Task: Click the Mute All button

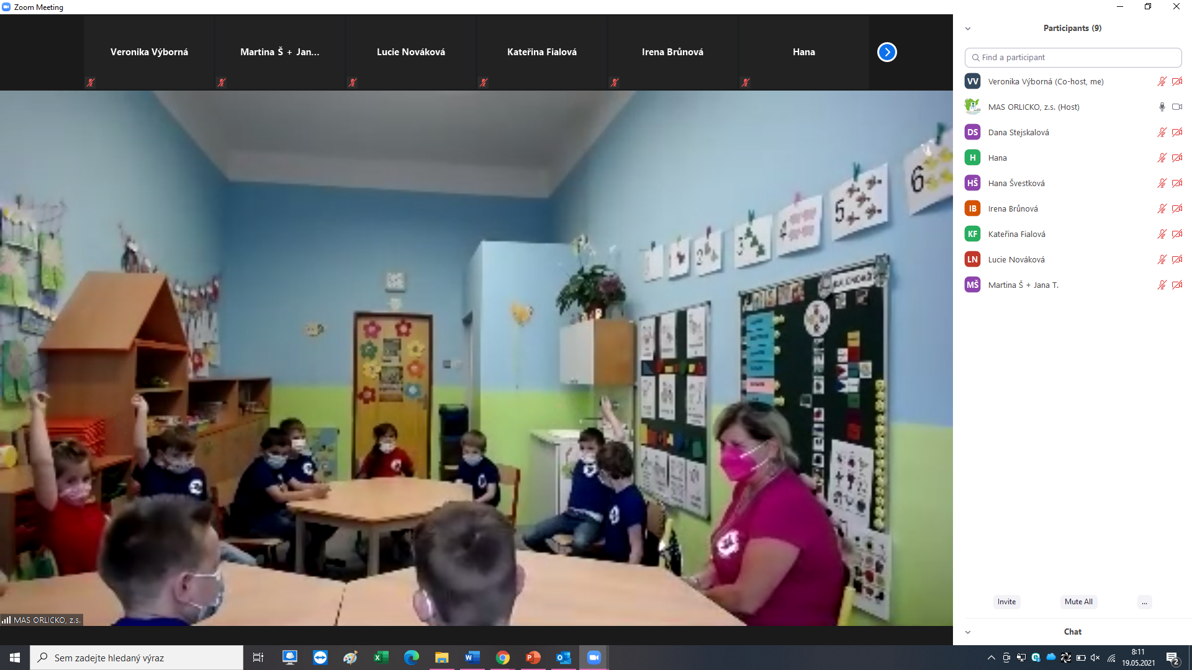Action: 1078,602
